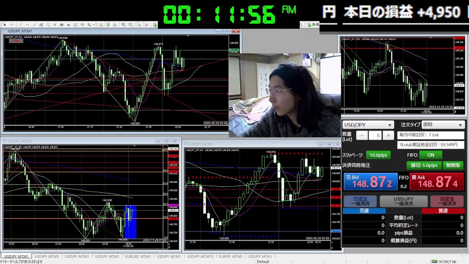
Task: Expand the arrows objects dropdown in toolbar
Action: tap(93, 25)
